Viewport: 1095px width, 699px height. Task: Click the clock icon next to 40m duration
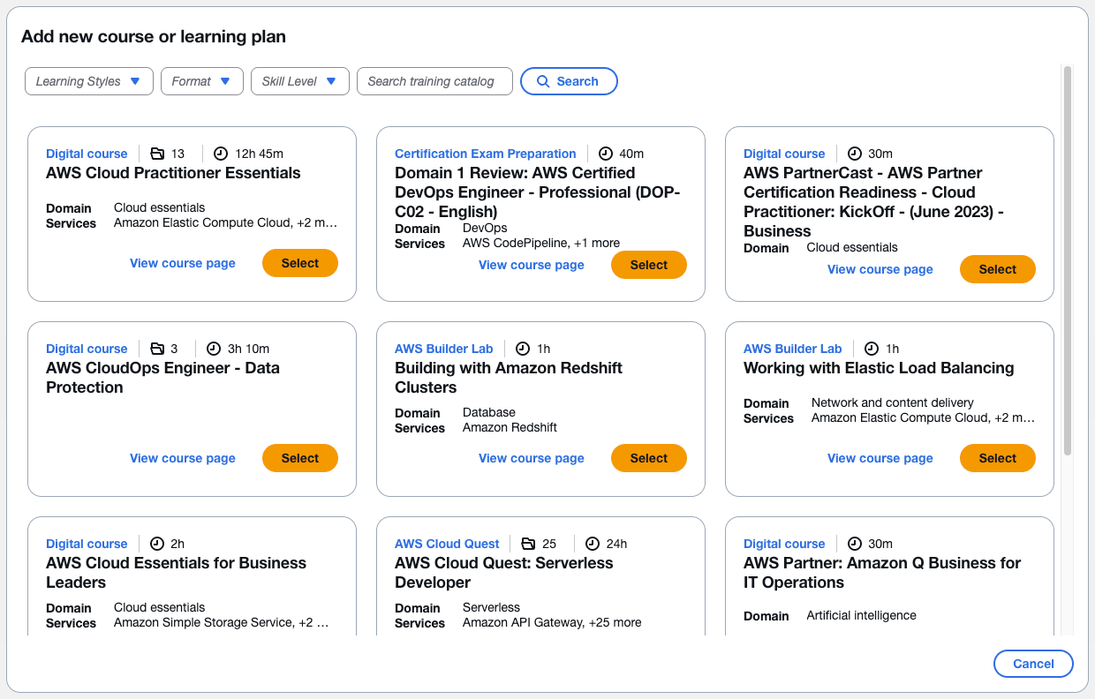tap(605, 154)
